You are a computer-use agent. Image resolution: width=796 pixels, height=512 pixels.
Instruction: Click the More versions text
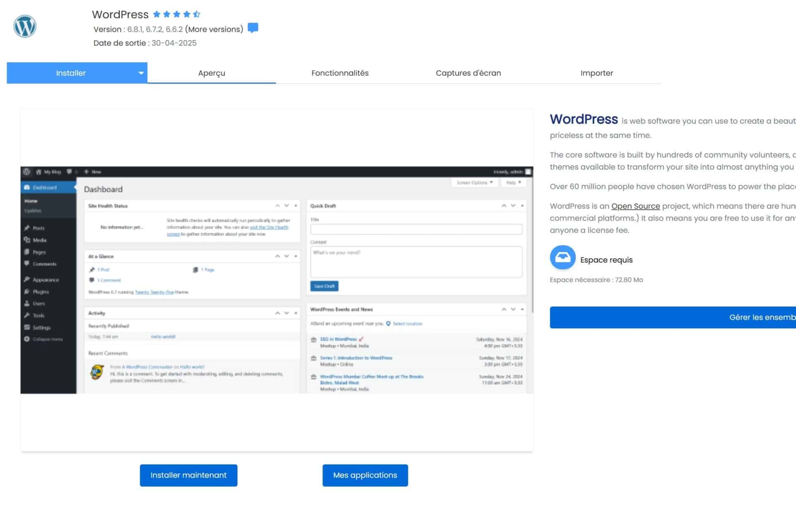pos(214,29)
